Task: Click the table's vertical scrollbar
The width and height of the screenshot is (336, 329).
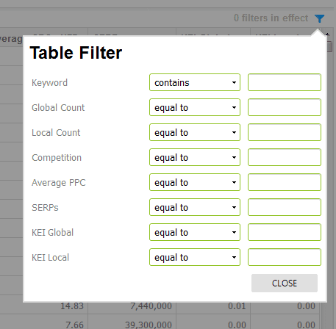Action: [x=329, y=46]
